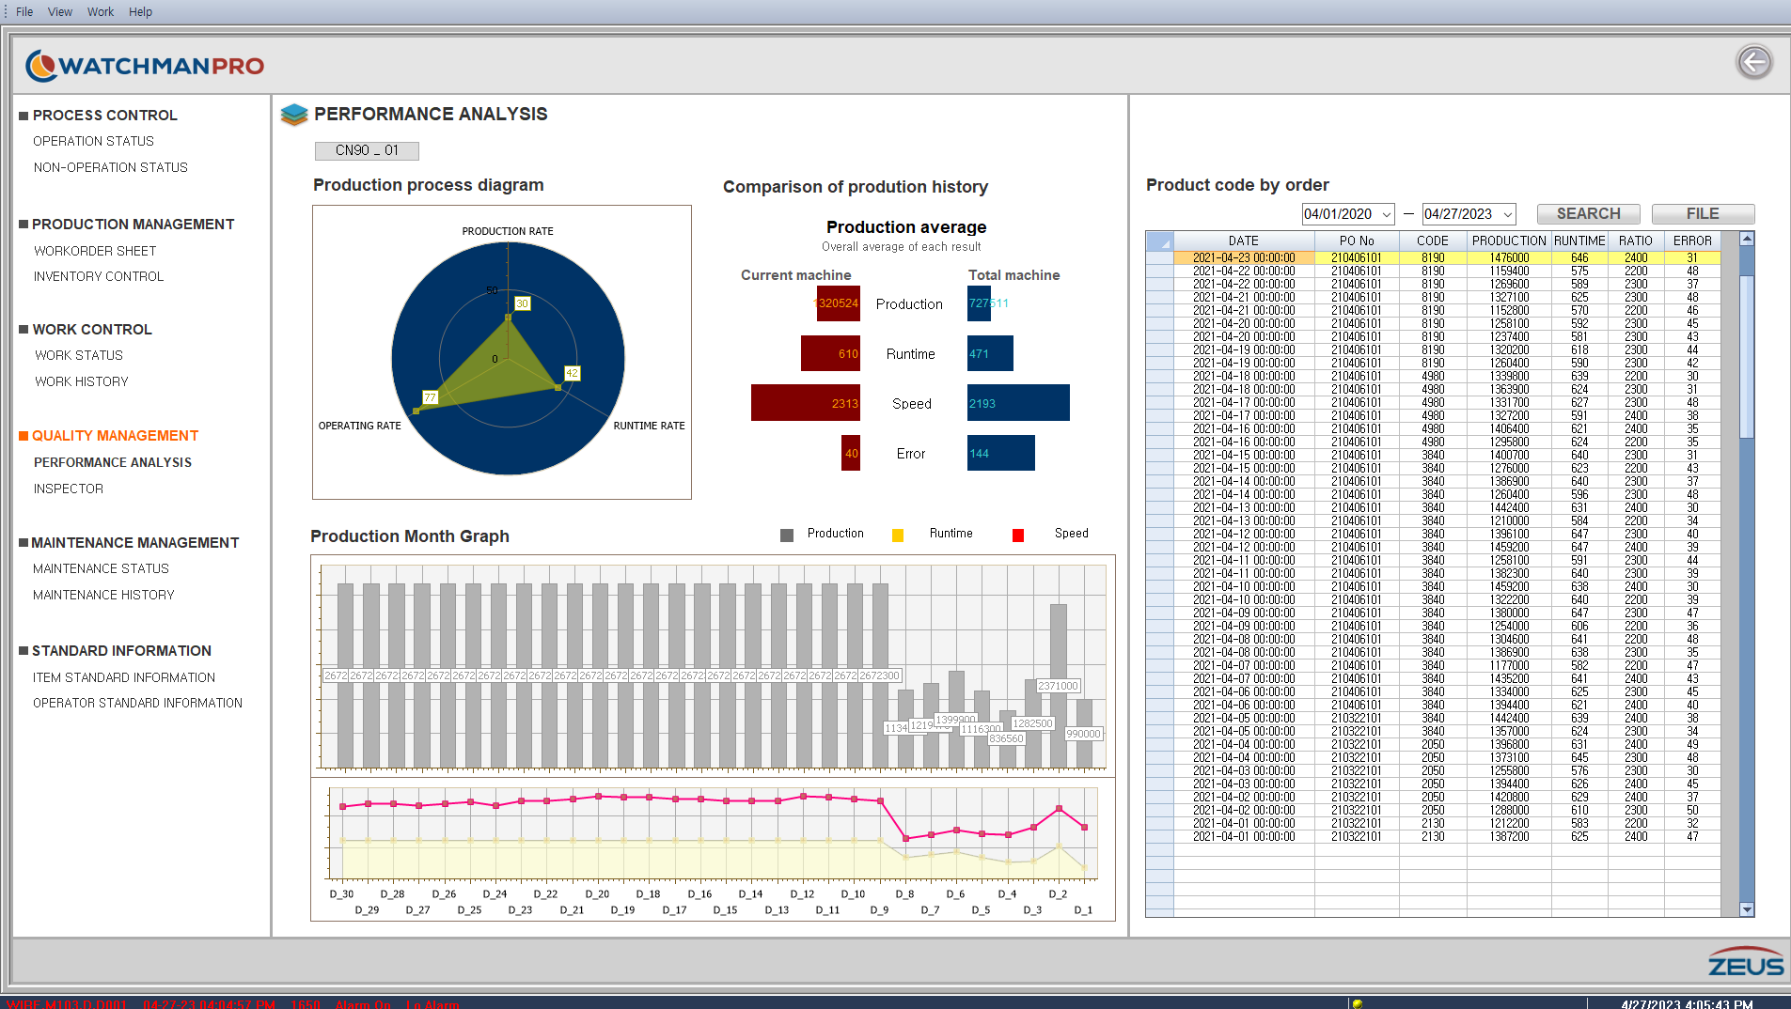The image size is (1791, 1009).
Task: Open the Work menu
Action: 101,11
